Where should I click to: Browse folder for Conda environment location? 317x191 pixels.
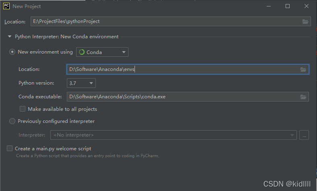303,69
